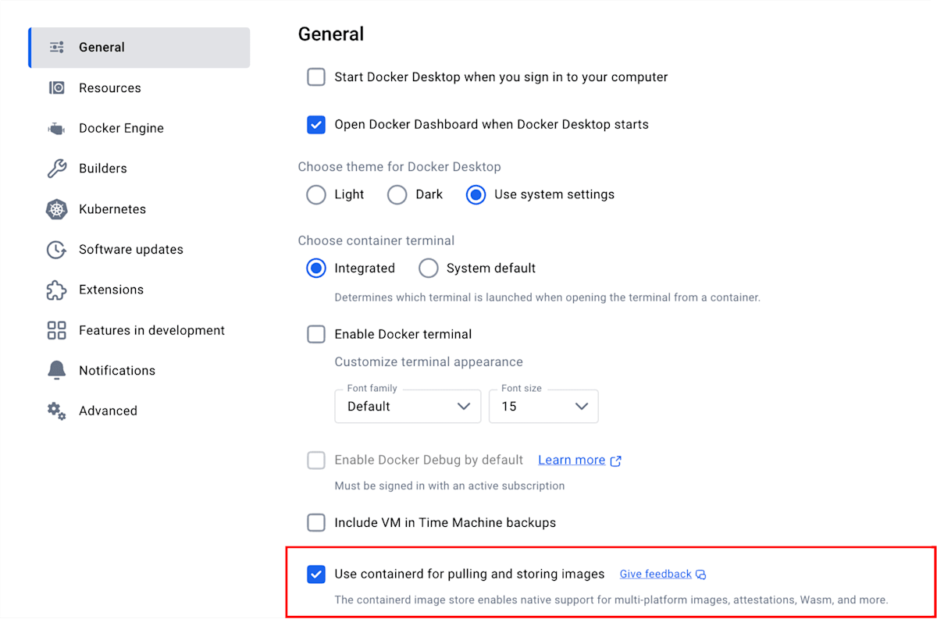Click the containerd image store description text
This screenshot has height=619, width=937.
click(611, 600)
